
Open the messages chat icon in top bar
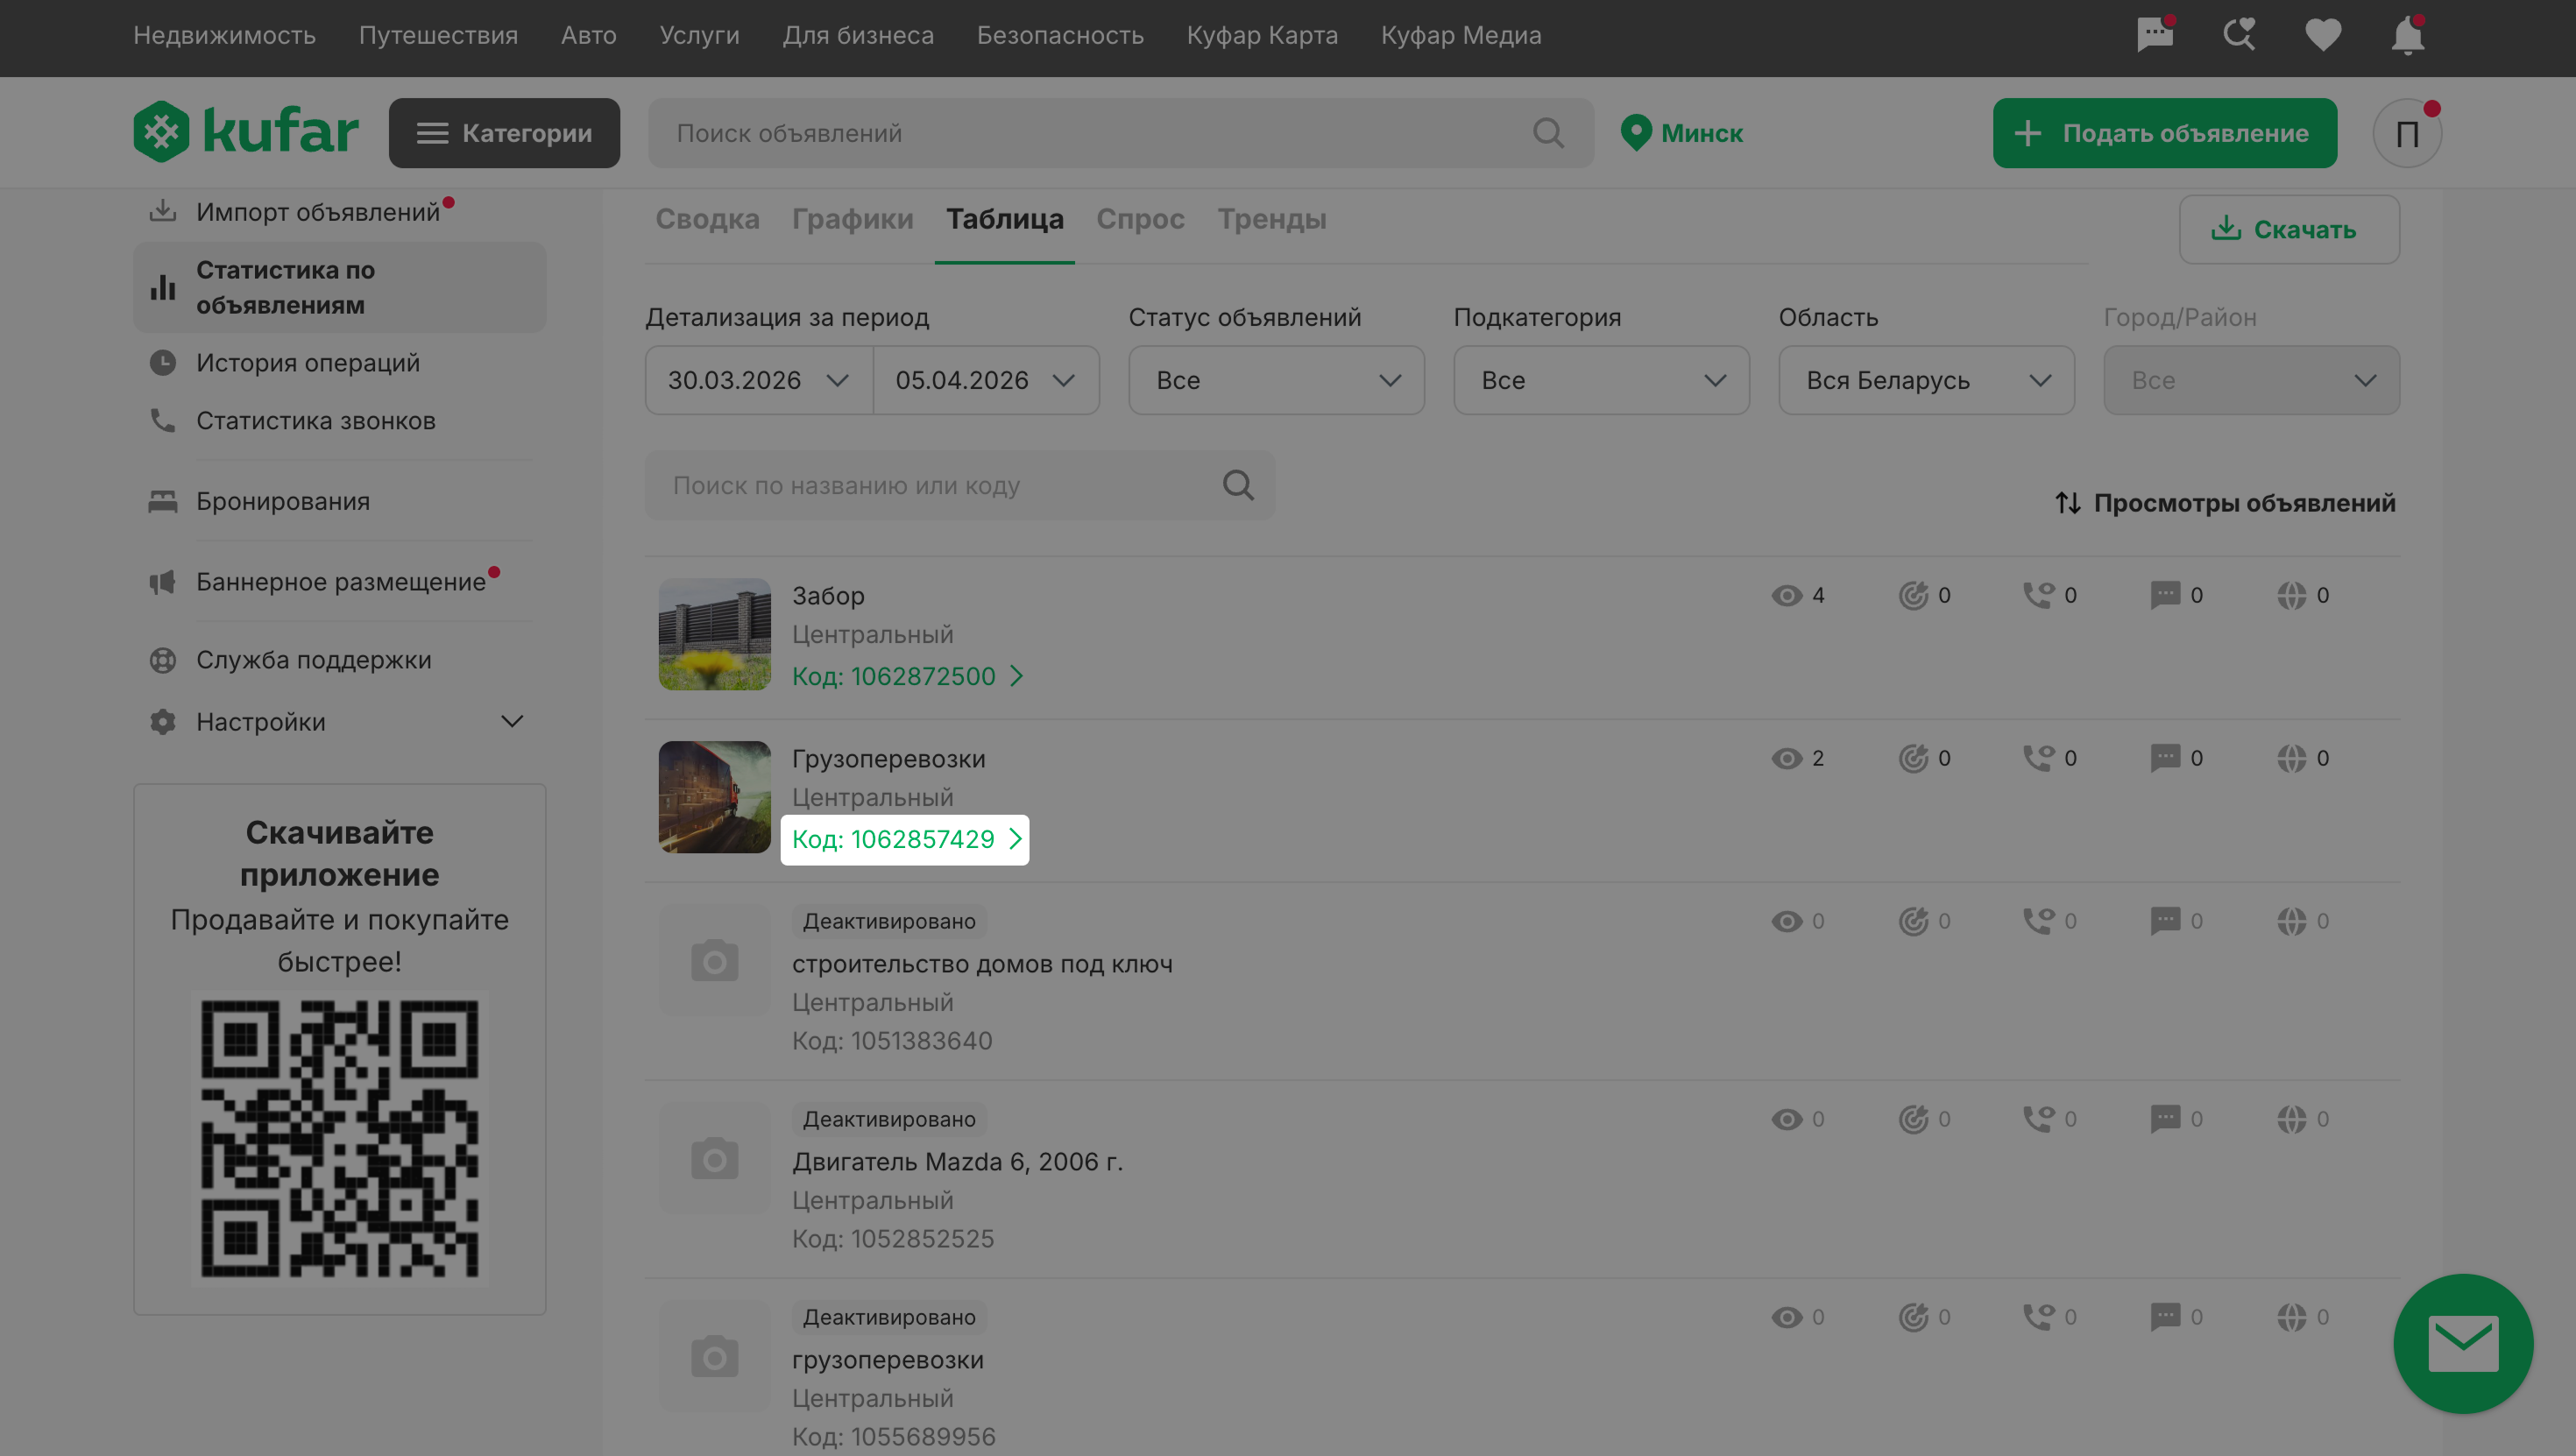(x=2155, y=36)
